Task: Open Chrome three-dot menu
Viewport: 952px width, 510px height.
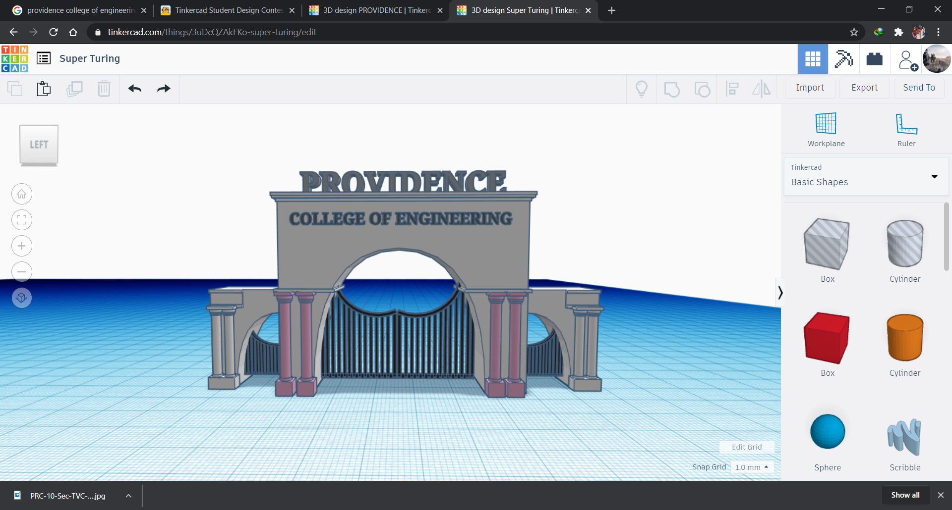Action: (x=938, y=32)
